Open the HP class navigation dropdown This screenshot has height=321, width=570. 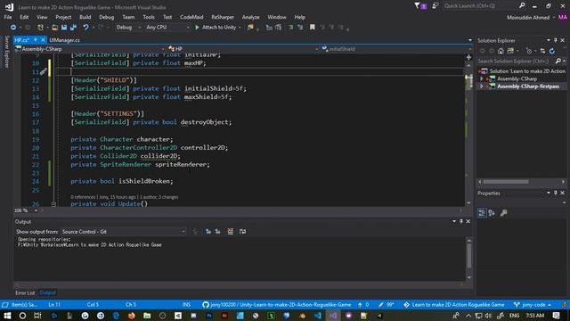[x=243, y=49]
